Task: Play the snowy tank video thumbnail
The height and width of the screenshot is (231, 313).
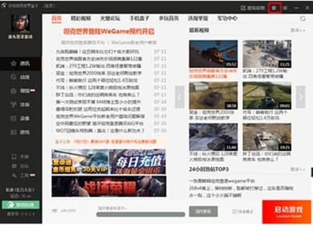Action: (213, 137)
